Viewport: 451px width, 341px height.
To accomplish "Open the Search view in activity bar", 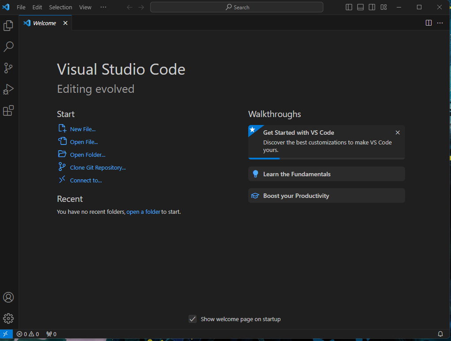I will pos(8,46).
